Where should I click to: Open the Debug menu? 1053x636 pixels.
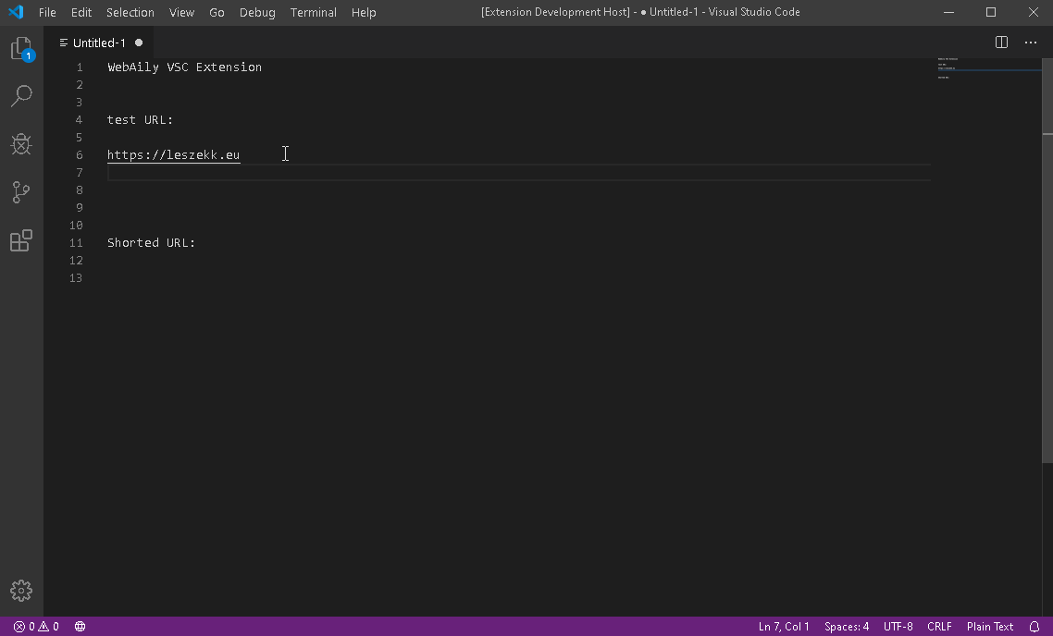(257, 12)
